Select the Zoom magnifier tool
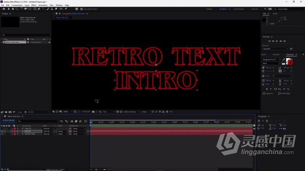The height and width of the screenshot is (171, 305). click(x=17, y=9)
